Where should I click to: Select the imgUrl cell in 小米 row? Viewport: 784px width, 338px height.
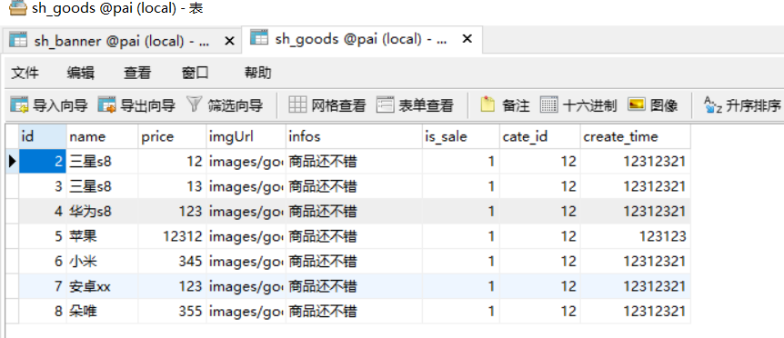pos(246,261)
